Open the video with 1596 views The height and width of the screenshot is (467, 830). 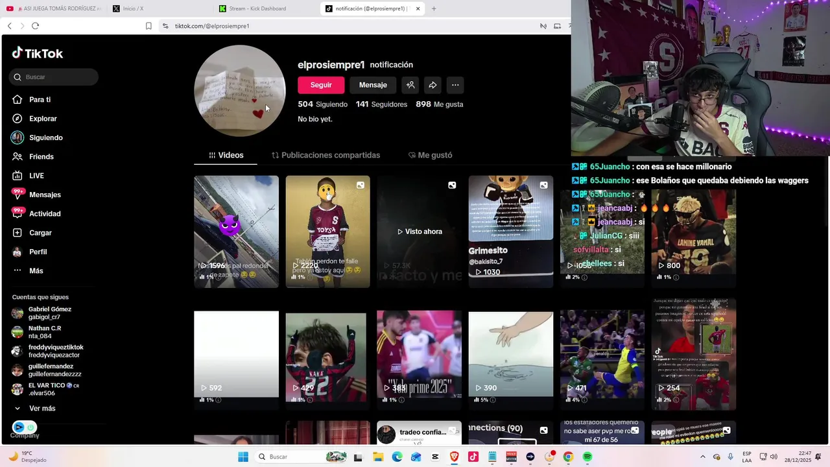pyautogui.click(x=236, y=232)
